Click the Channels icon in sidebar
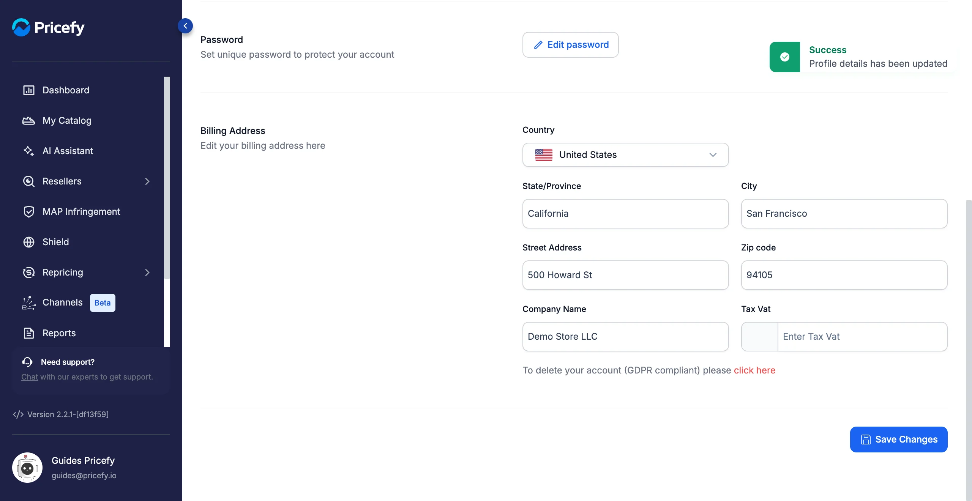 pos(29,303)
